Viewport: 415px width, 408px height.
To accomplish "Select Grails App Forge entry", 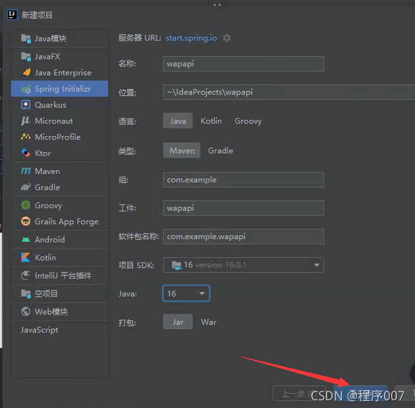I will [x=59, y=221].
